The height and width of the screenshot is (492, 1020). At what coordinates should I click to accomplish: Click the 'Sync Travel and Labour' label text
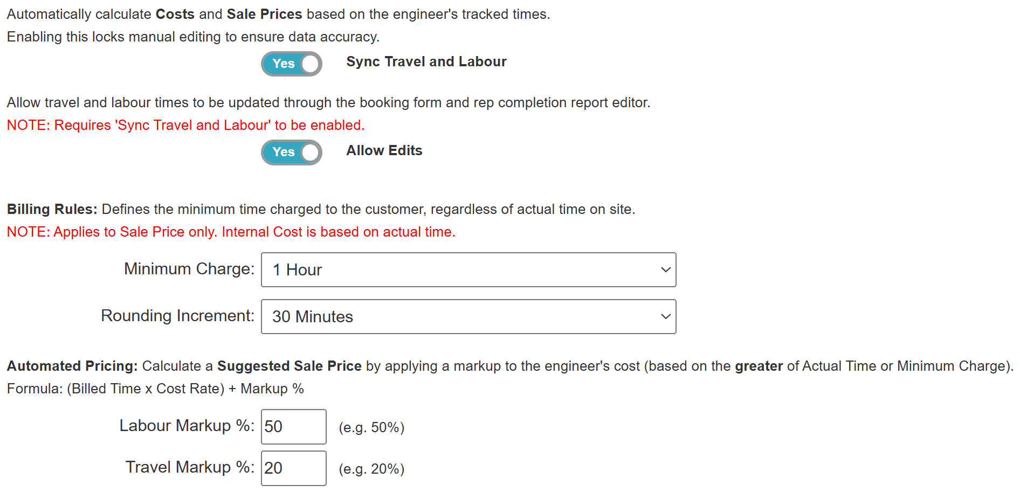coord(426,62)
